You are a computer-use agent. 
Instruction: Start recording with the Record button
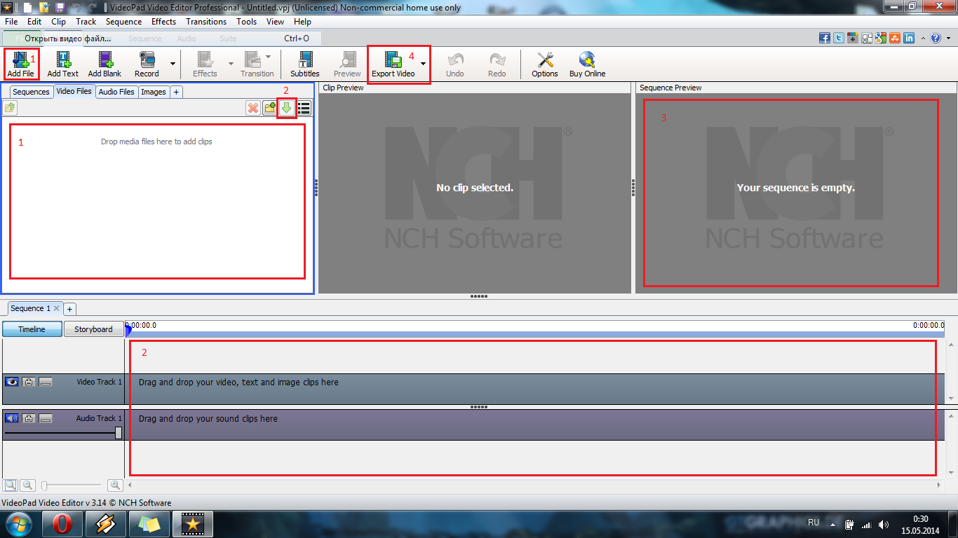click(147, 64)
